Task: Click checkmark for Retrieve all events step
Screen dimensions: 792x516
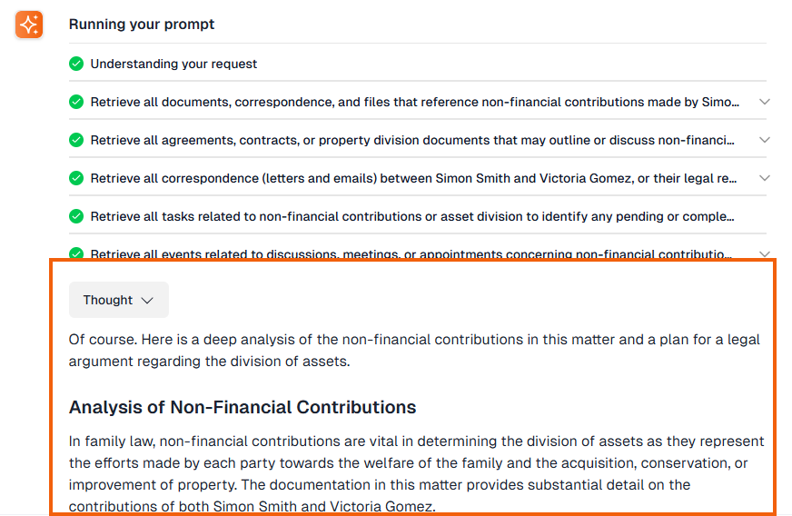Action: pyautogui.click(x=76, y=253)
